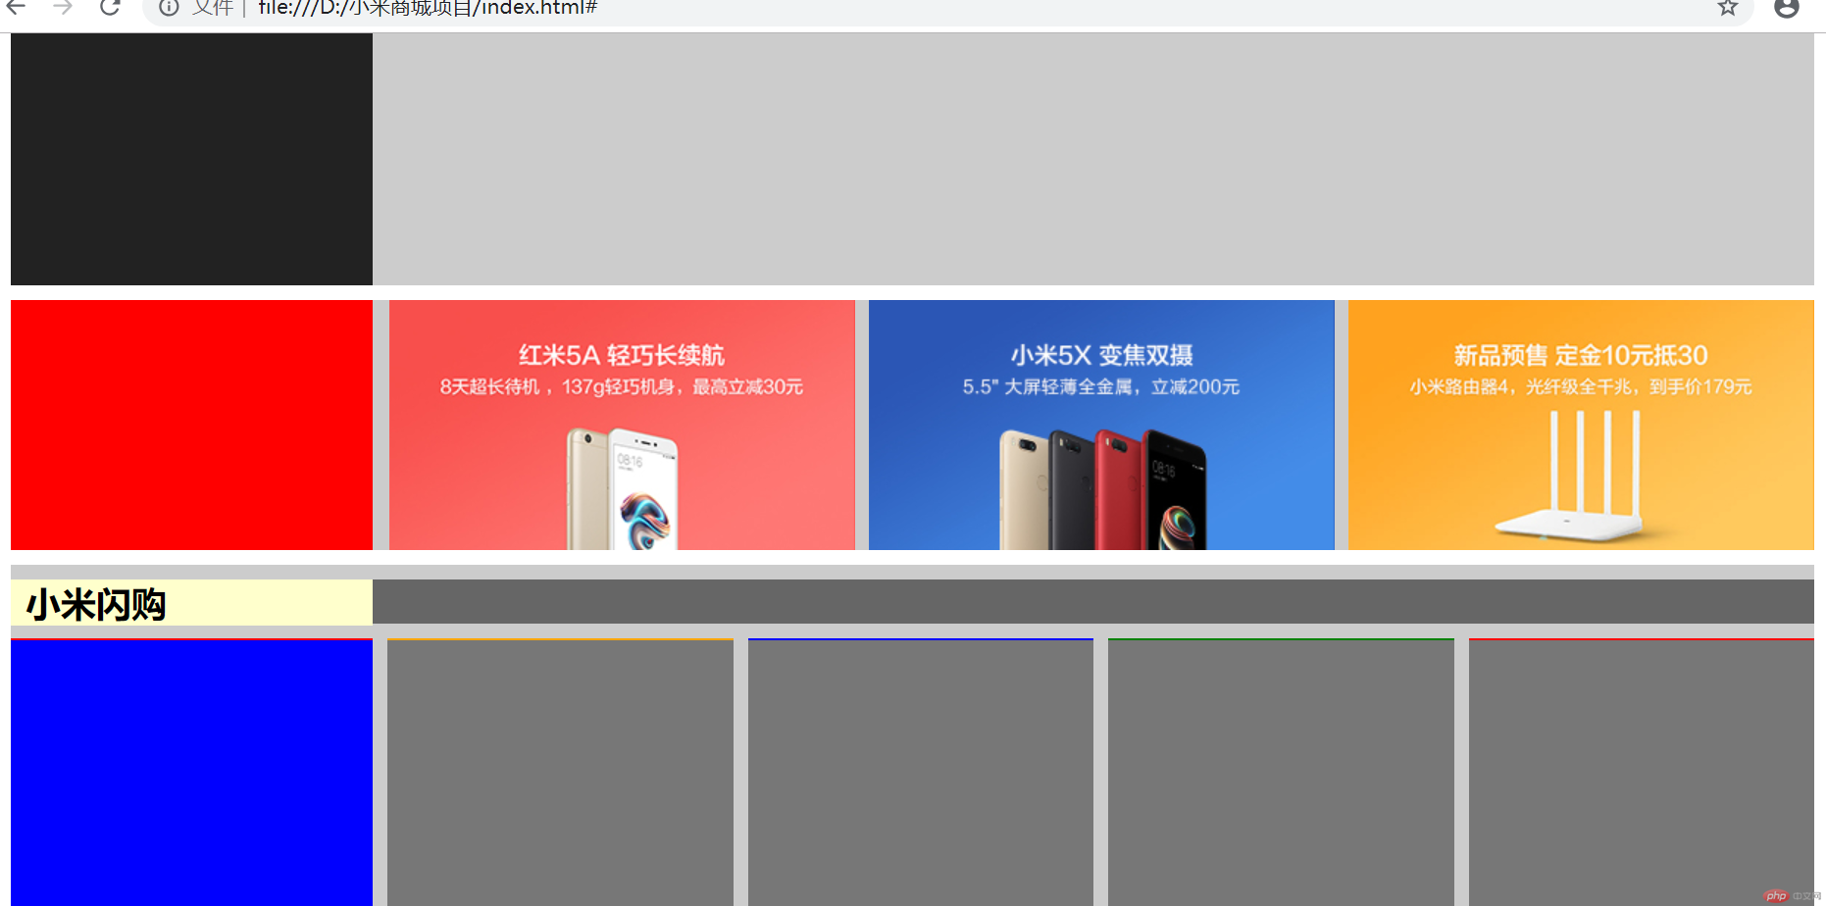Bookmark this page with the star icon
1826x906 pixels.
(1728, 8)
